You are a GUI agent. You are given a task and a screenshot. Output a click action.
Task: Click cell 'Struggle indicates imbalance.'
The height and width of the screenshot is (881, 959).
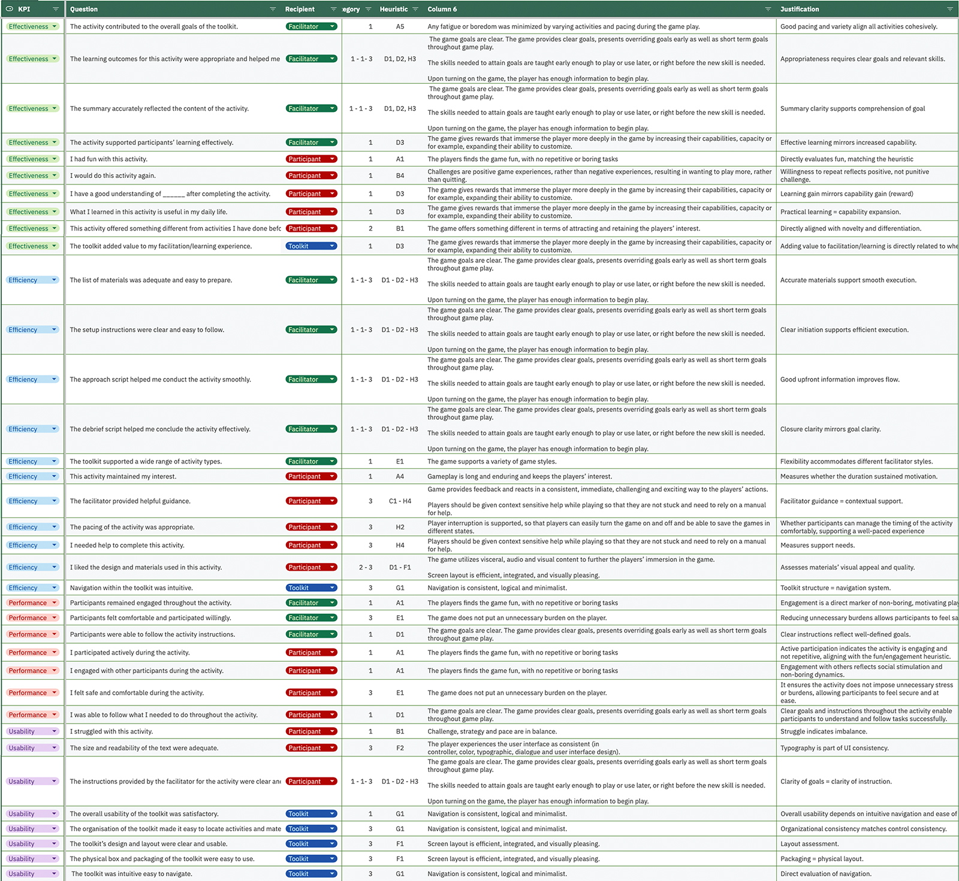824,732
